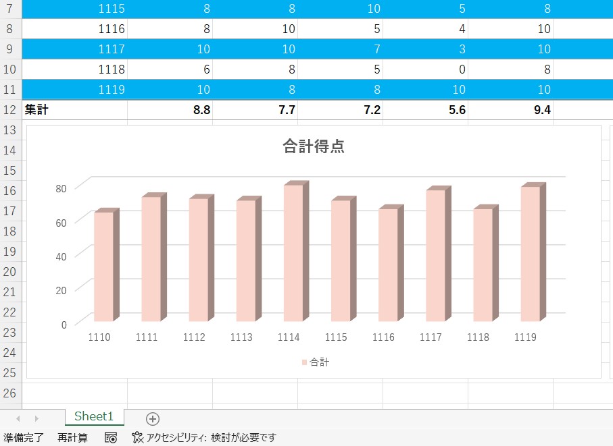Select row header 26
Screen dimensions: 613x446
click(9, 393)
